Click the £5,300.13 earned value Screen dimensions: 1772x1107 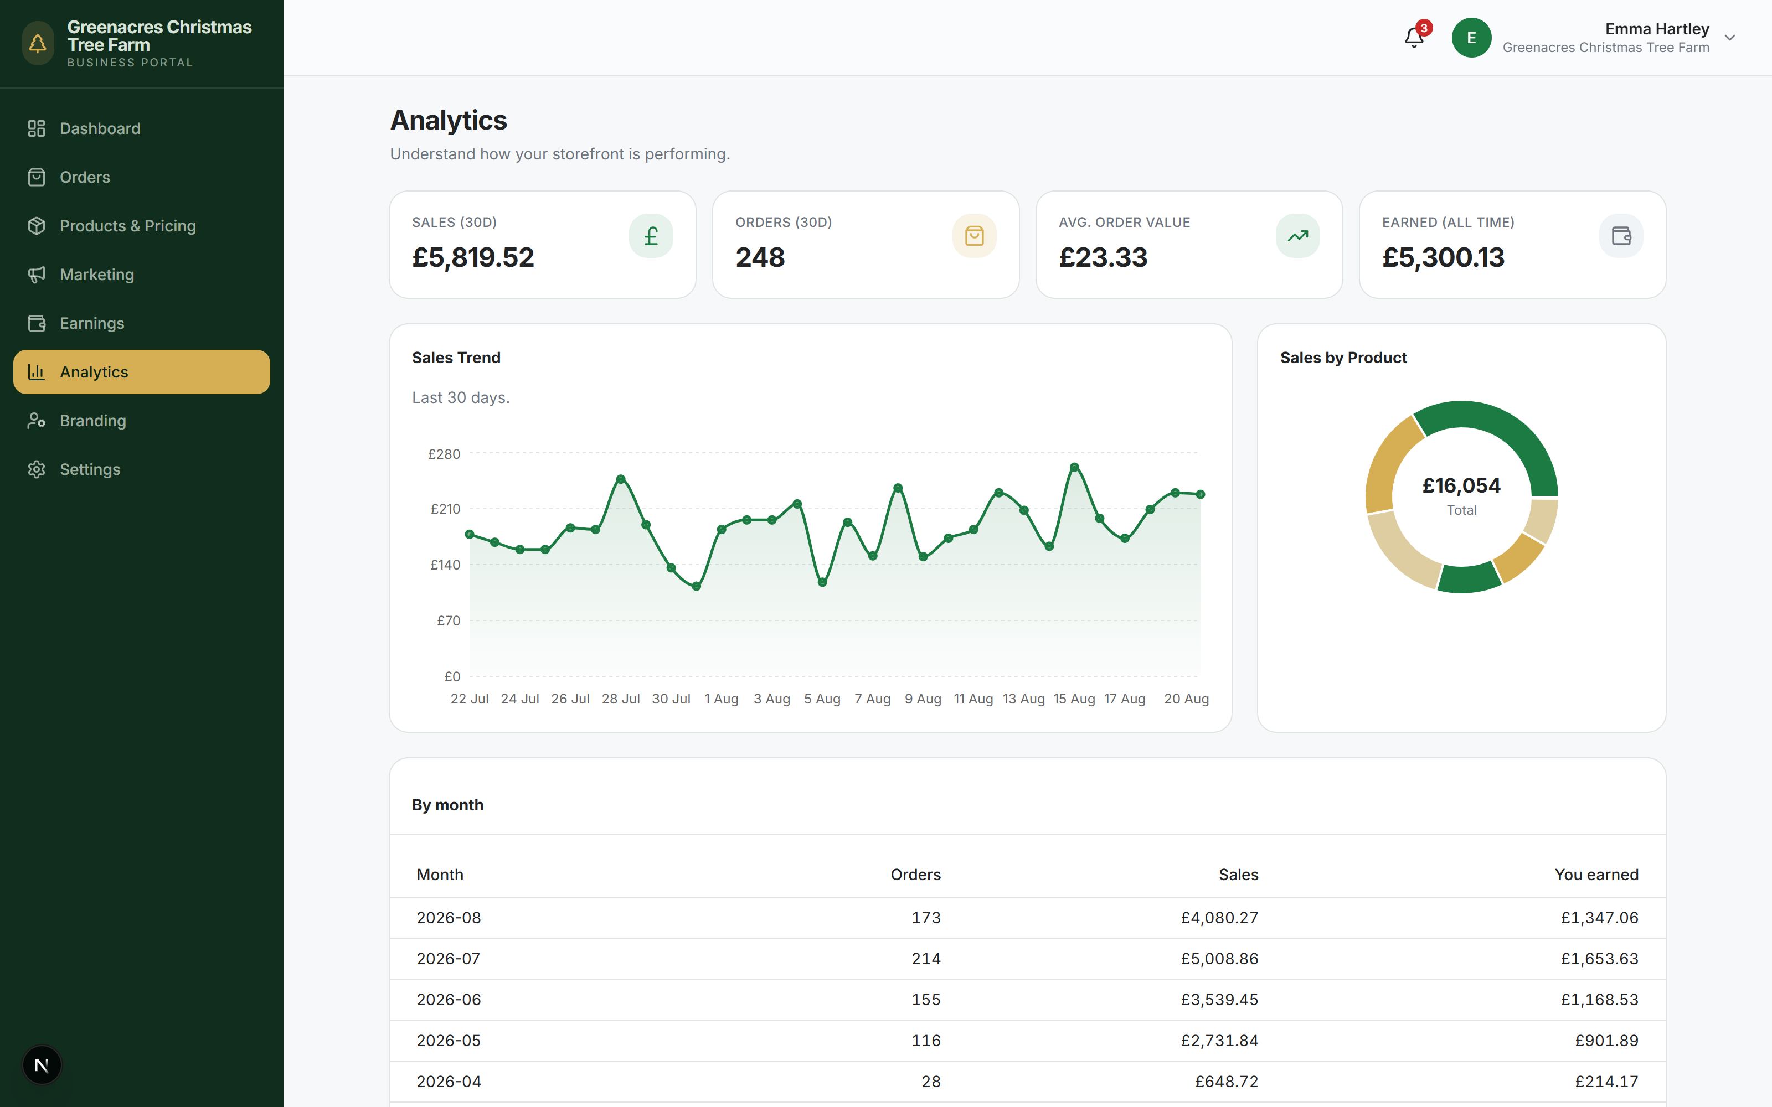coord(1443,258)
